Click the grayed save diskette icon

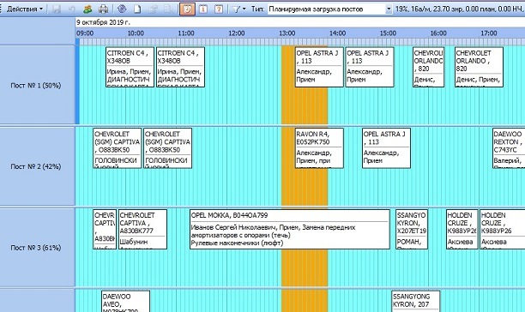[57, 9]
